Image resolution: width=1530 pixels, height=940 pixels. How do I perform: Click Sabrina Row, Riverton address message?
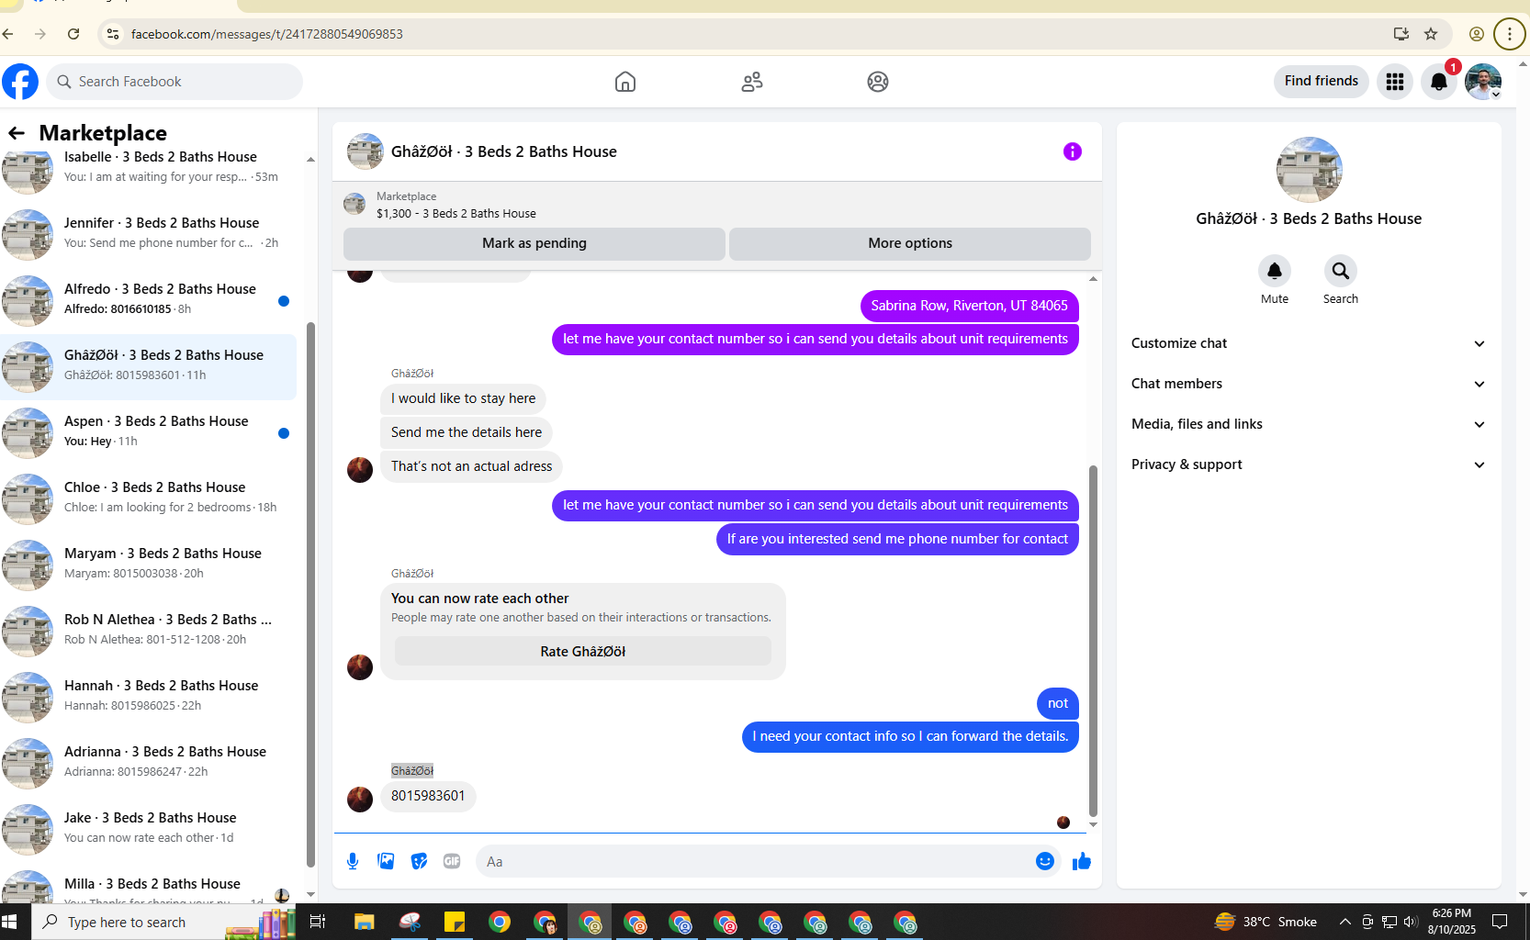click(970, 306)
